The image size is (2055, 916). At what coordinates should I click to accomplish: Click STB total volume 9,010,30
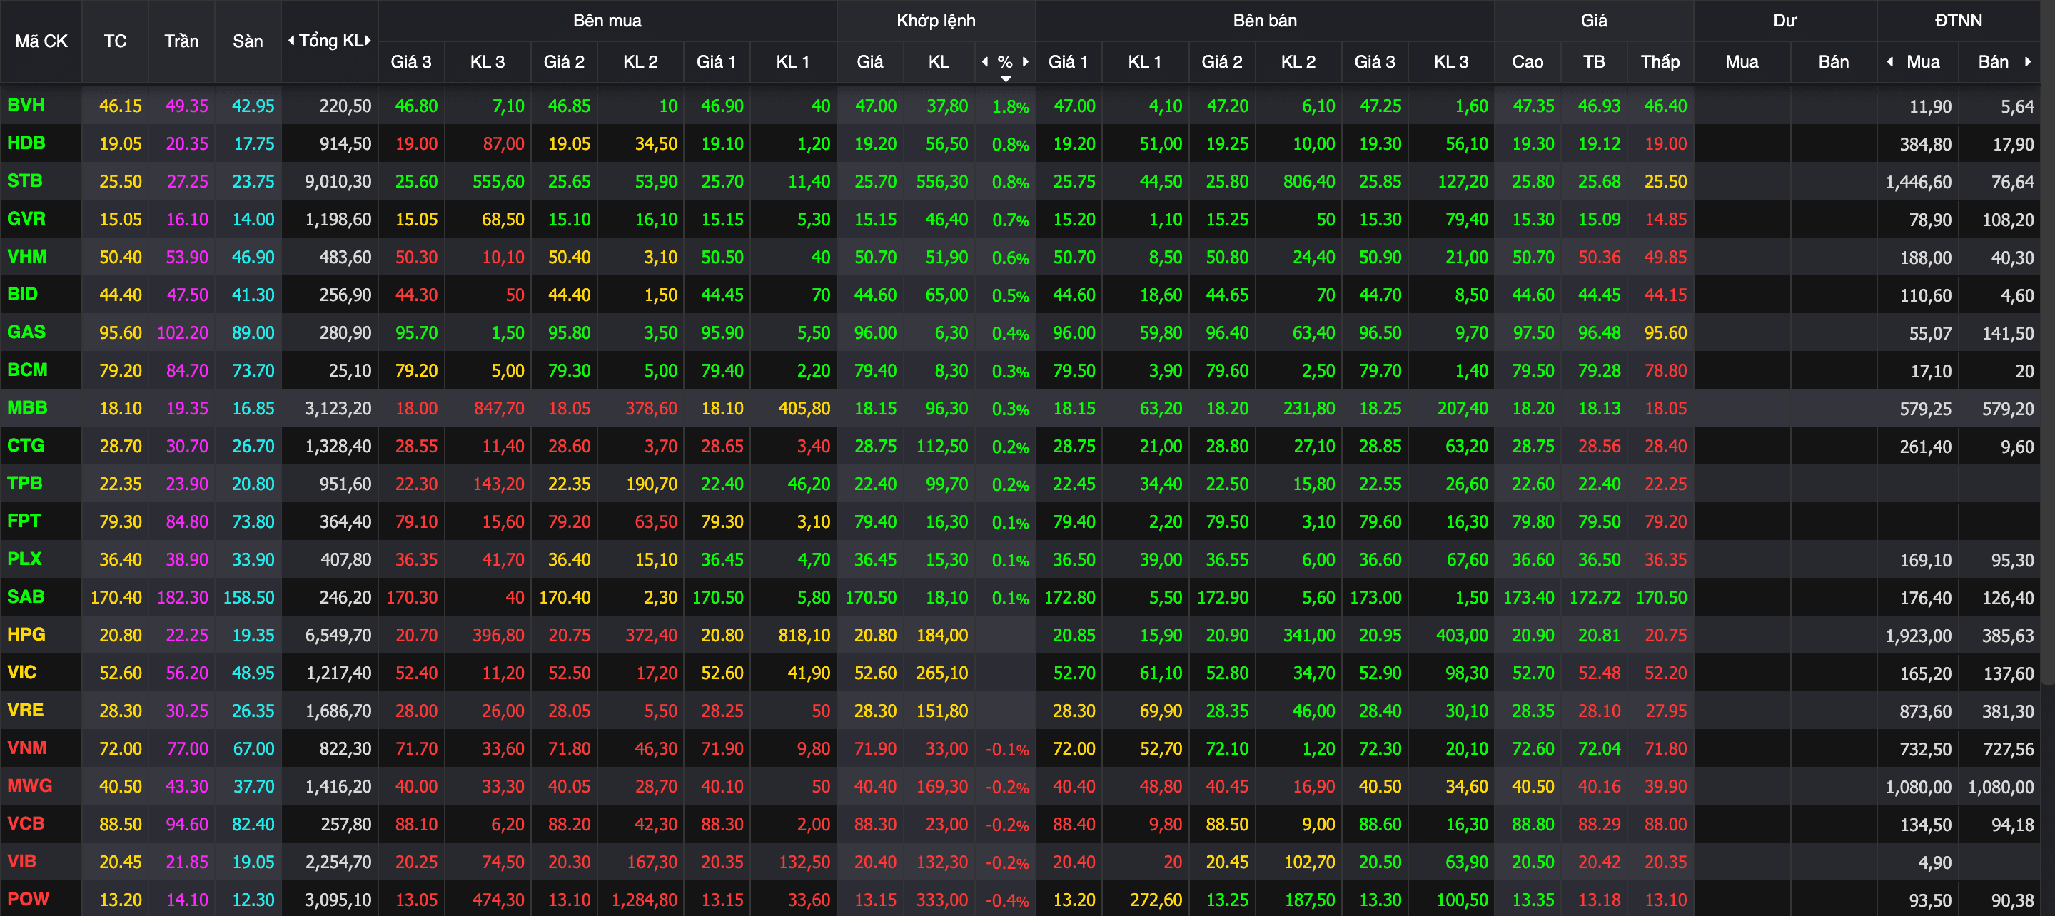338,182
